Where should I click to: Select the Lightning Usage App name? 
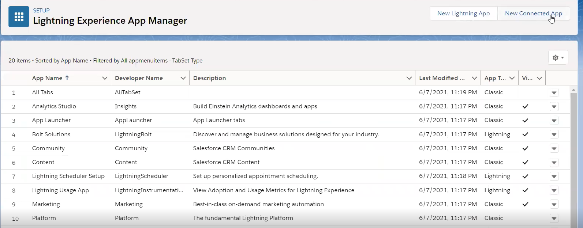tap(60, 190)
